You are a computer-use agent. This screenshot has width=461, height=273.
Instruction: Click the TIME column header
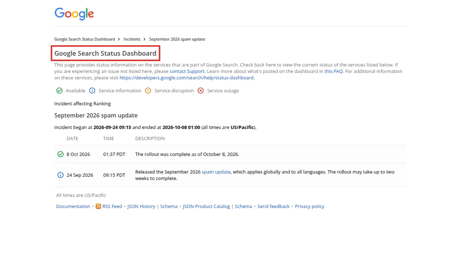tap(109, 138)
